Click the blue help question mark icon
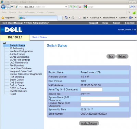The height and width of the screenshot is (129, 137). click(130, 18)
